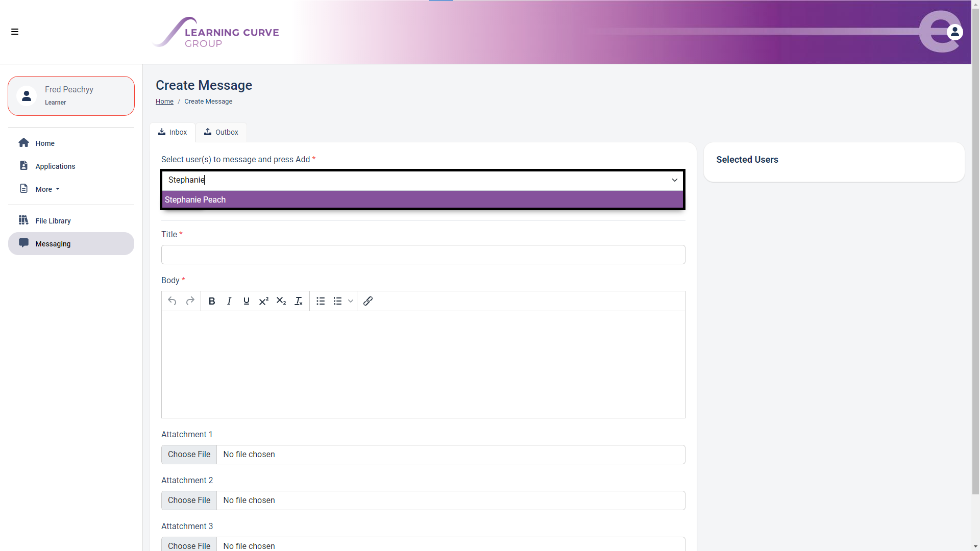Click the scrollbar down arrow

(x=975, y=546)
